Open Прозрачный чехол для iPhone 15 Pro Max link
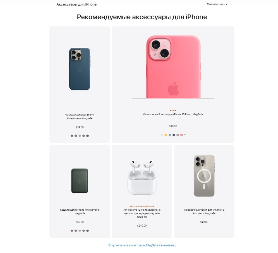The height and width of the screenshot is (253, 278). [x=204, y=211]
